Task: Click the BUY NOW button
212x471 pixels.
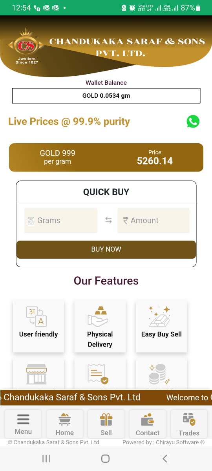Action: [106, 249]
